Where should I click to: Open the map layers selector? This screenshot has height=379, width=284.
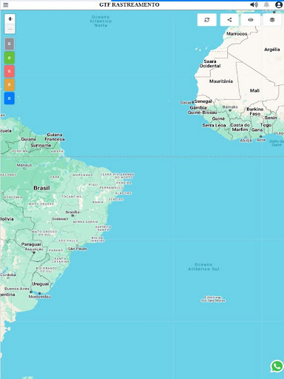coord(272,20)
